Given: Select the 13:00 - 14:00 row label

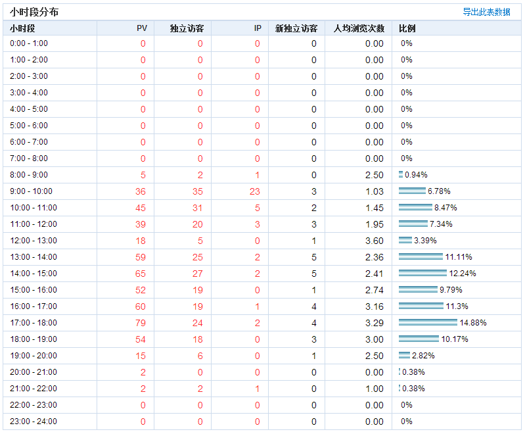Looking at the screenshot, I should tap(34, 256).
